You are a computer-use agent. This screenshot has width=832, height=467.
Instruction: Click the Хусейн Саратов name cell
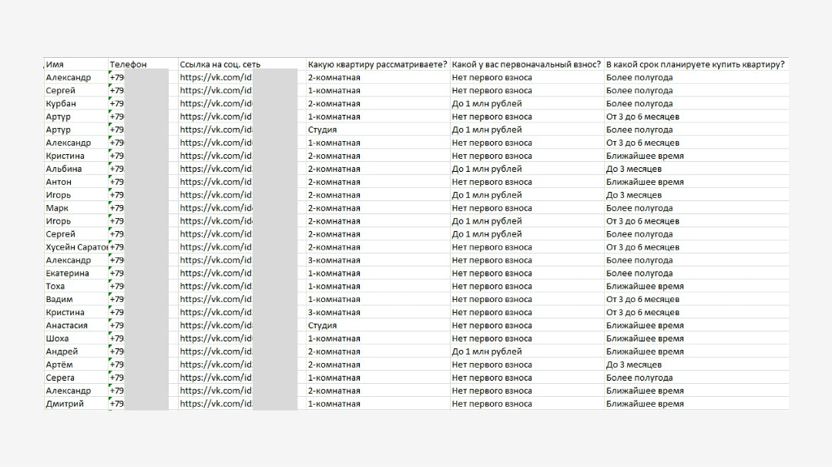pyautogui.click(x=76, y=247)
